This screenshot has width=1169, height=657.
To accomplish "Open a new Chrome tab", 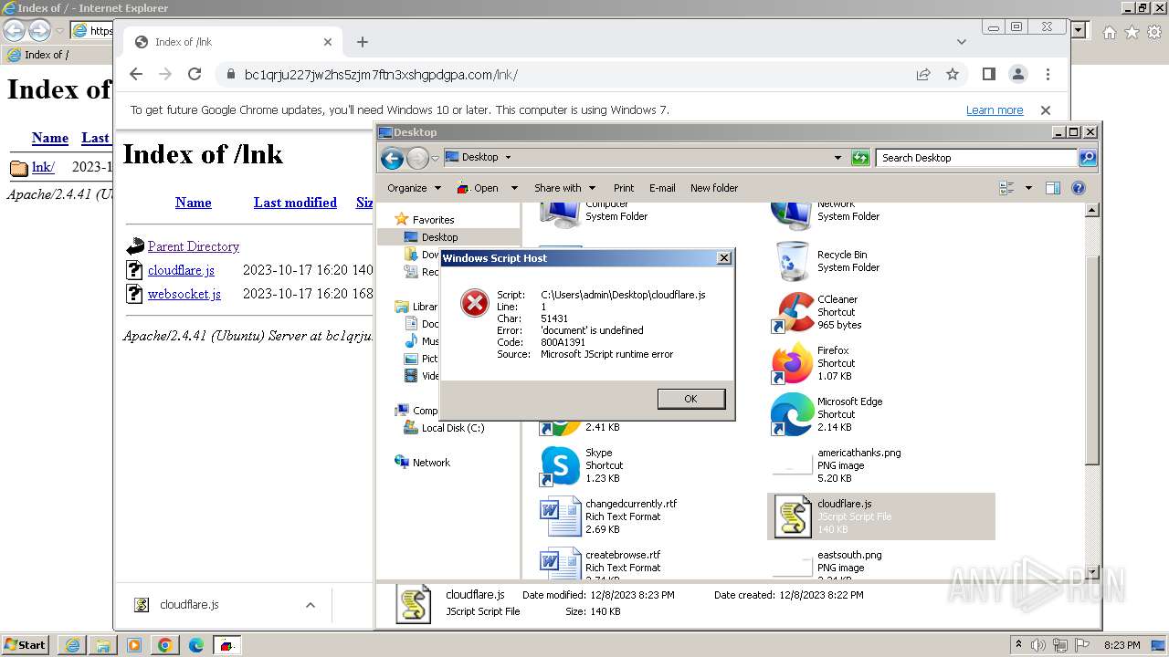I will click(x=363, y=42).
